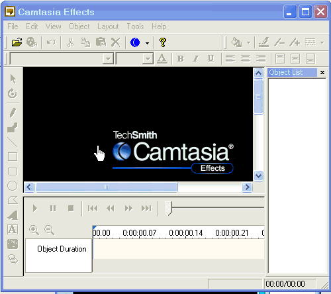Select the rectangle shape tool
This screenshot has height=294, width=331.
tap(13, 157)
